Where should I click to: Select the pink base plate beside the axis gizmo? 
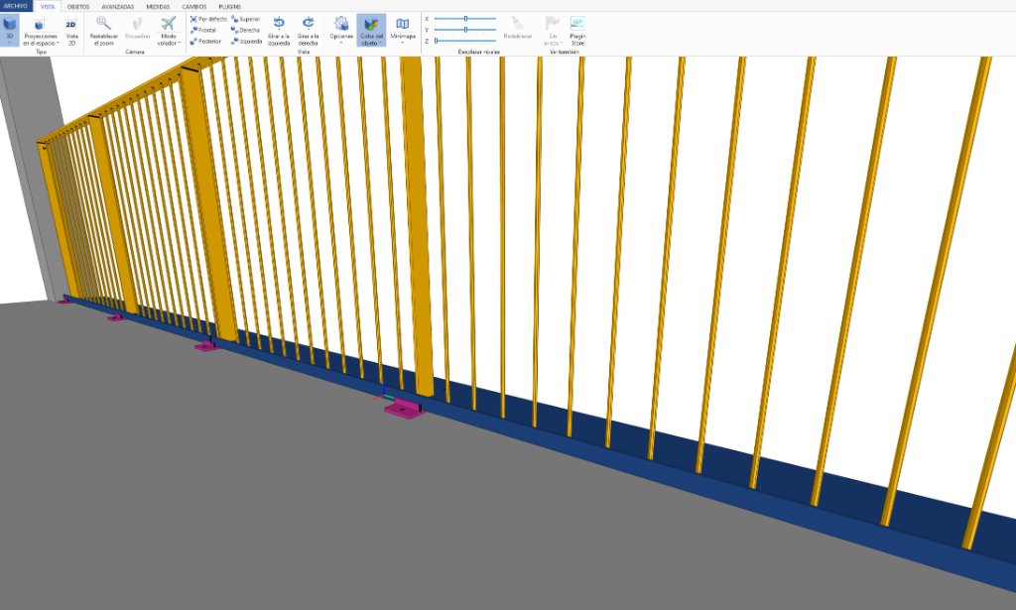[405, 409]
